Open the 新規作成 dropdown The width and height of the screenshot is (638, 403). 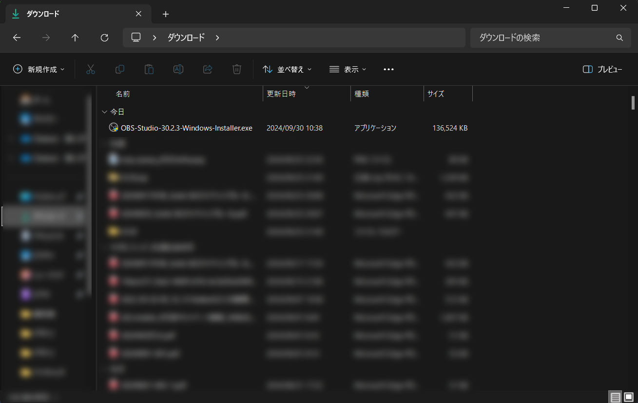[x=39, y=69]
